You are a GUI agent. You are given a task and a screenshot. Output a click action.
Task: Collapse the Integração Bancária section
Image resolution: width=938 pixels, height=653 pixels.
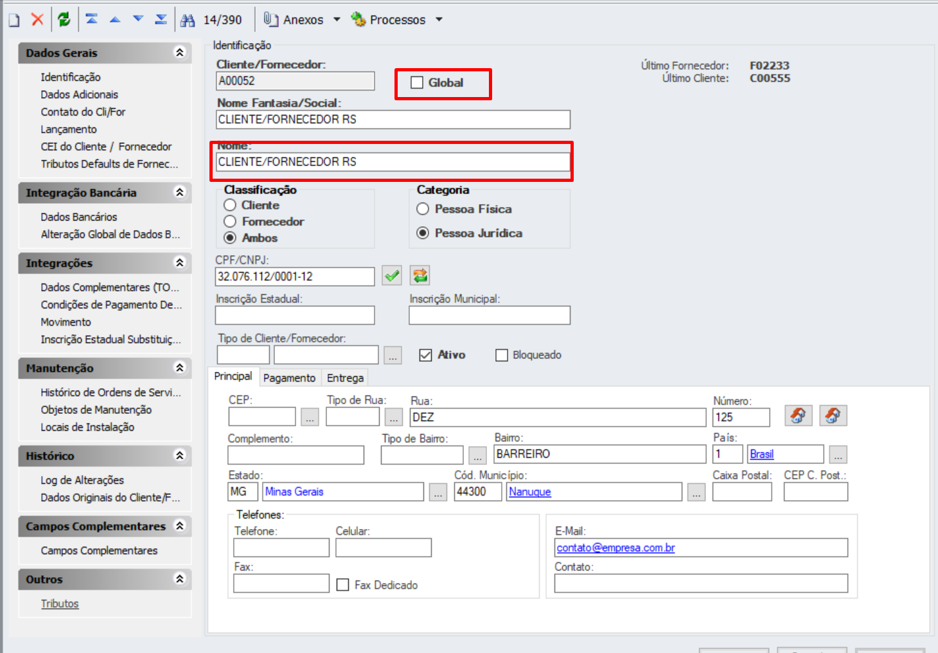pyautogui.click(x=180, y=192)
